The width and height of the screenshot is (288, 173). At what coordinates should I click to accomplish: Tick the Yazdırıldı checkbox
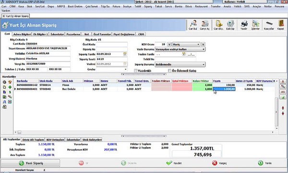point(135,71)
